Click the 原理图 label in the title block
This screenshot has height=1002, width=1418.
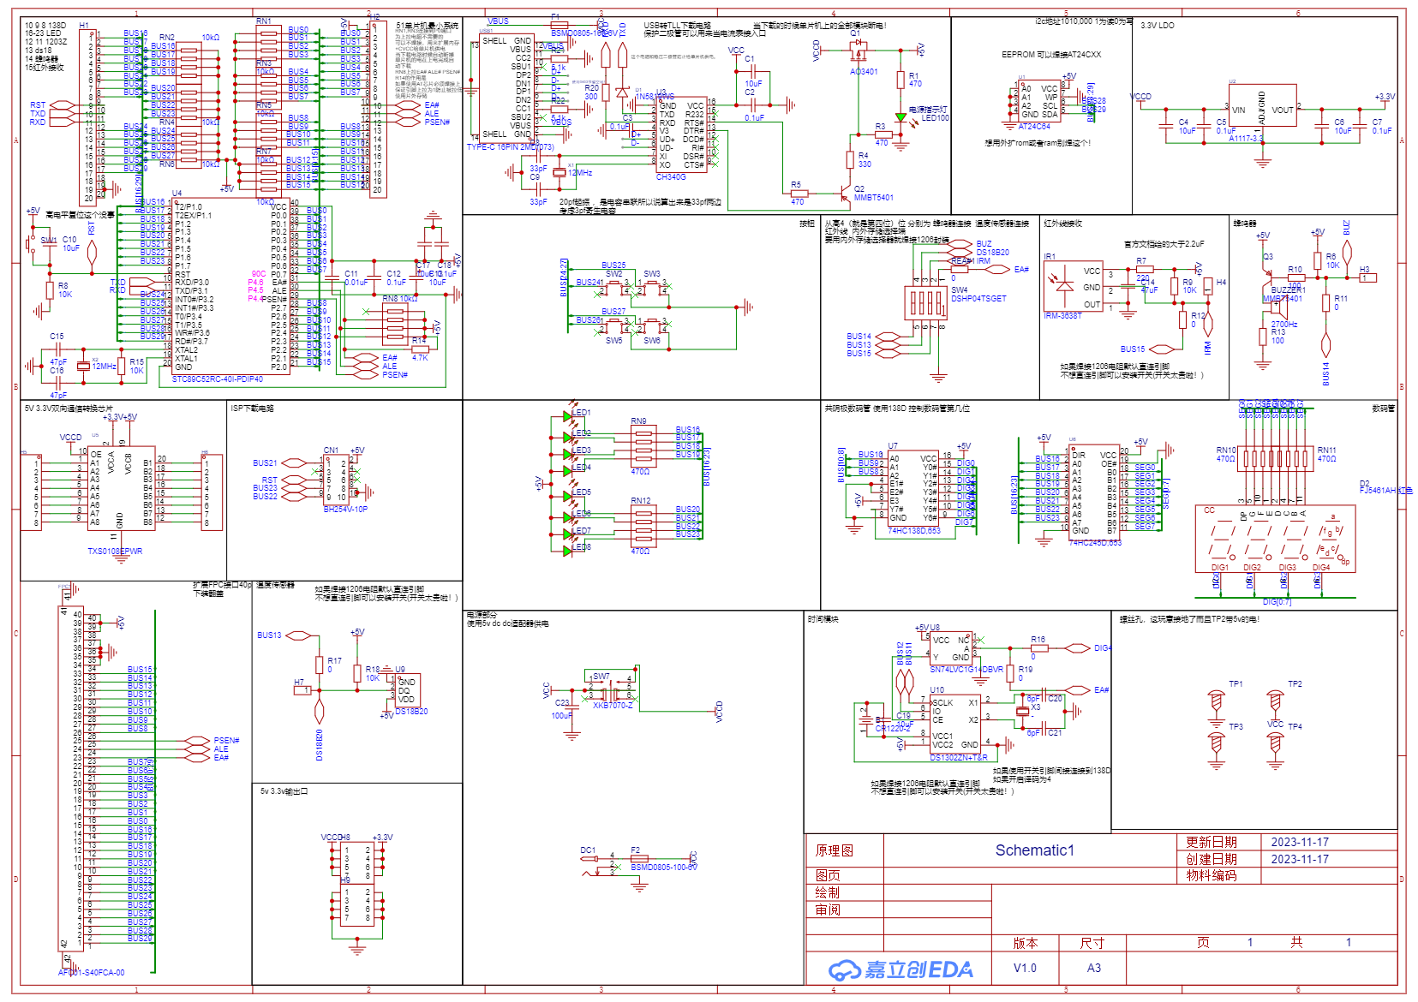coord(834,850)
